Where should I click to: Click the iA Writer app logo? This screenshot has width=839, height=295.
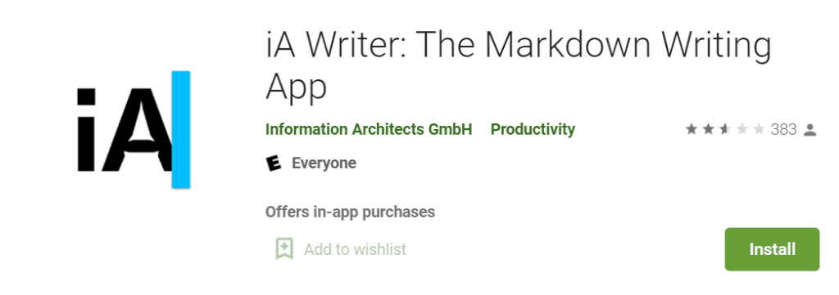coord(134,130)
